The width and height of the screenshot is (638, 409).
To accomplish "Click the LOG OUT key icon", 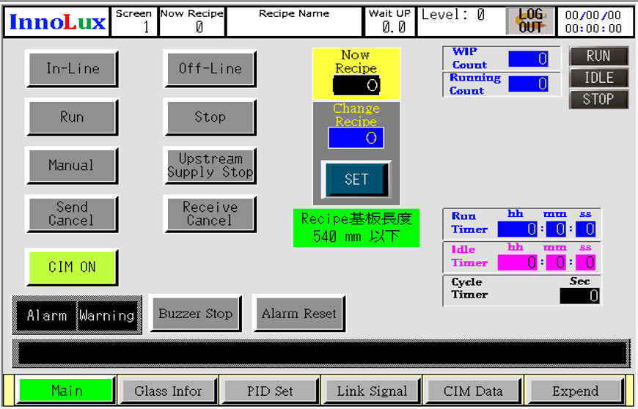I will click(x=530, y=21).
